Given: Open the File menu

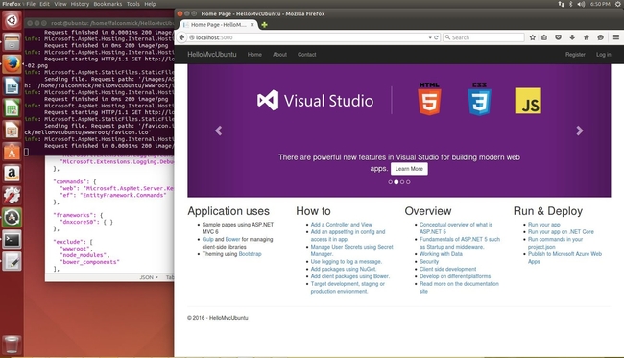Looking at the screenshot, I should 31,4.
